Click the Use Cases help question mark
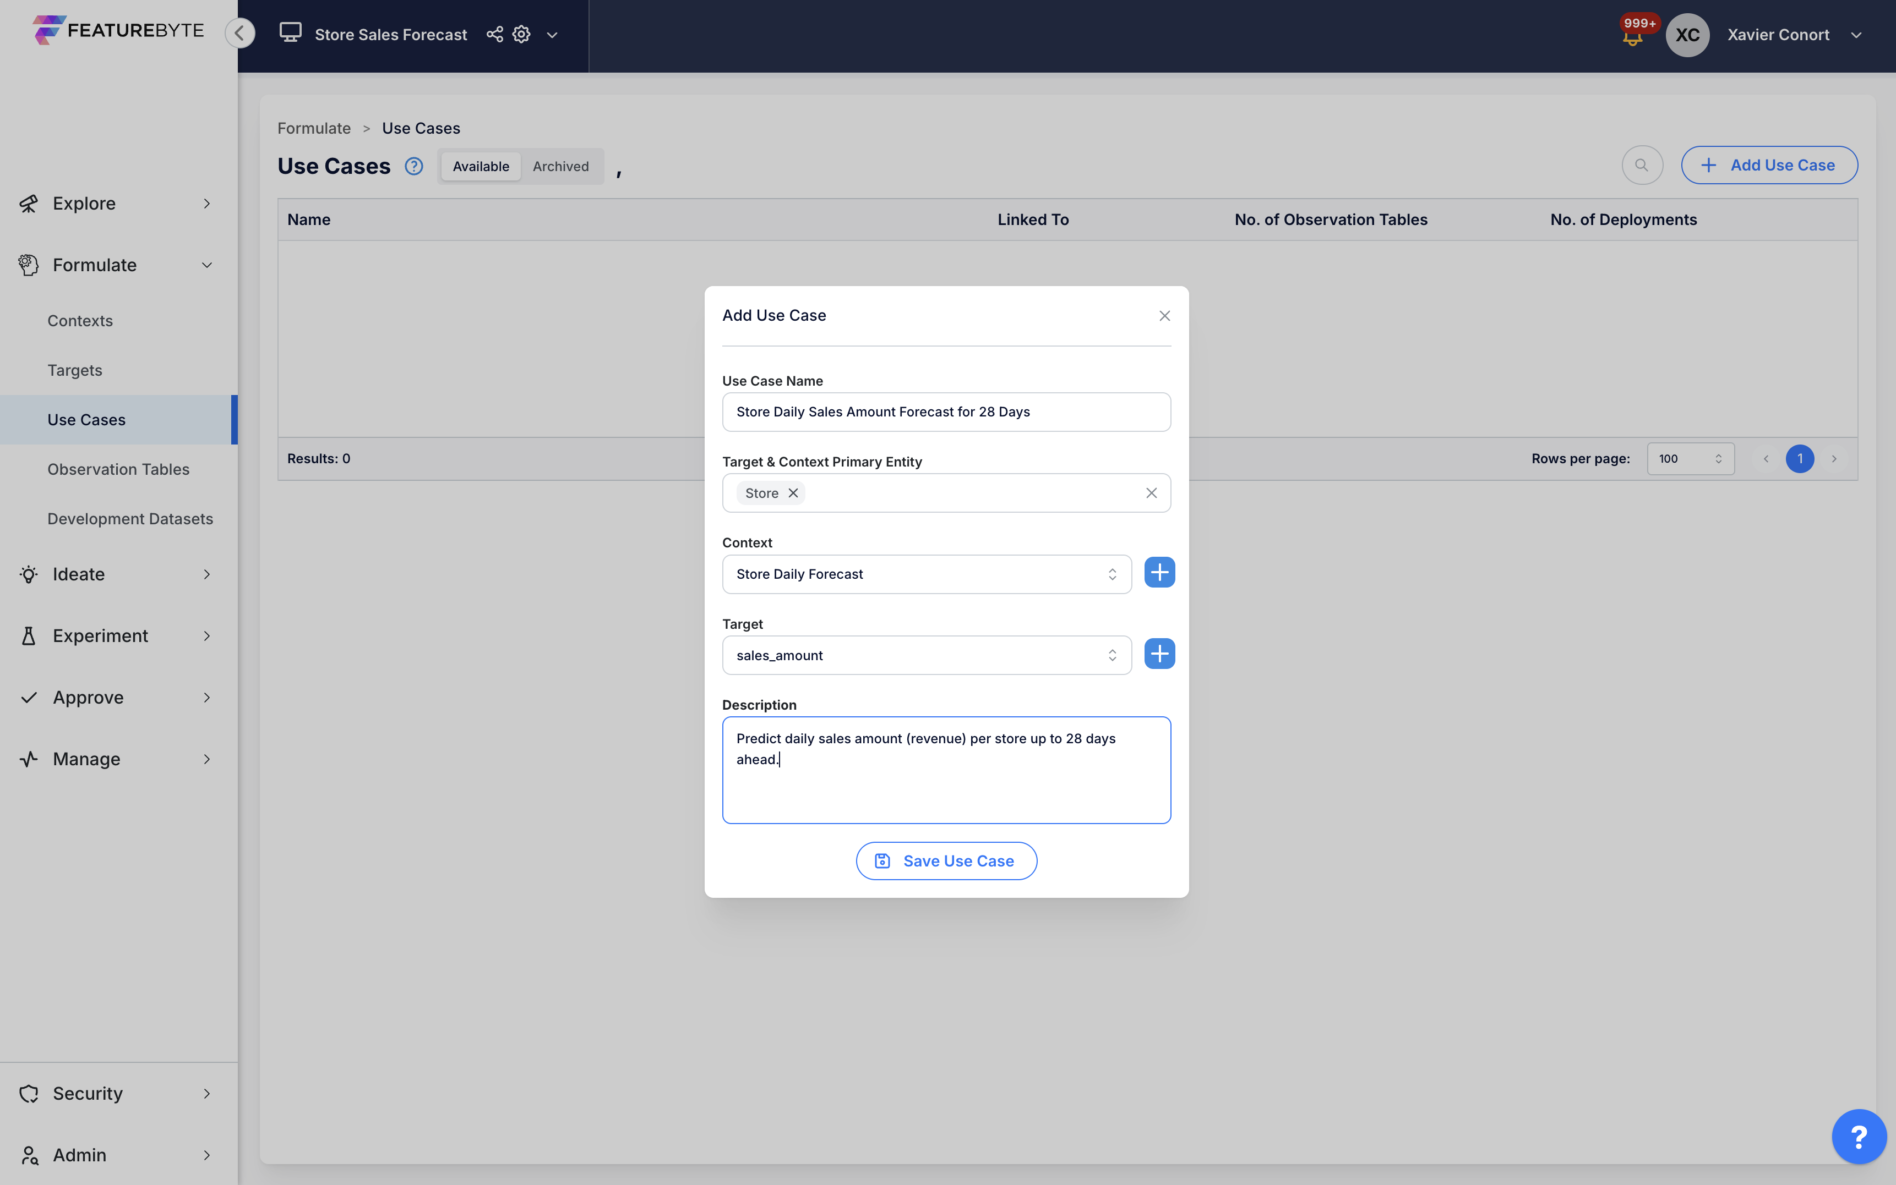This screenshot has width=1896, height=1185. tap(413, 166)
